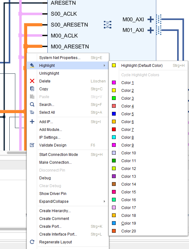Pick the Color 20 orange-red swatch
Screen dimensions: 189x249
click(x=114, y=231)
